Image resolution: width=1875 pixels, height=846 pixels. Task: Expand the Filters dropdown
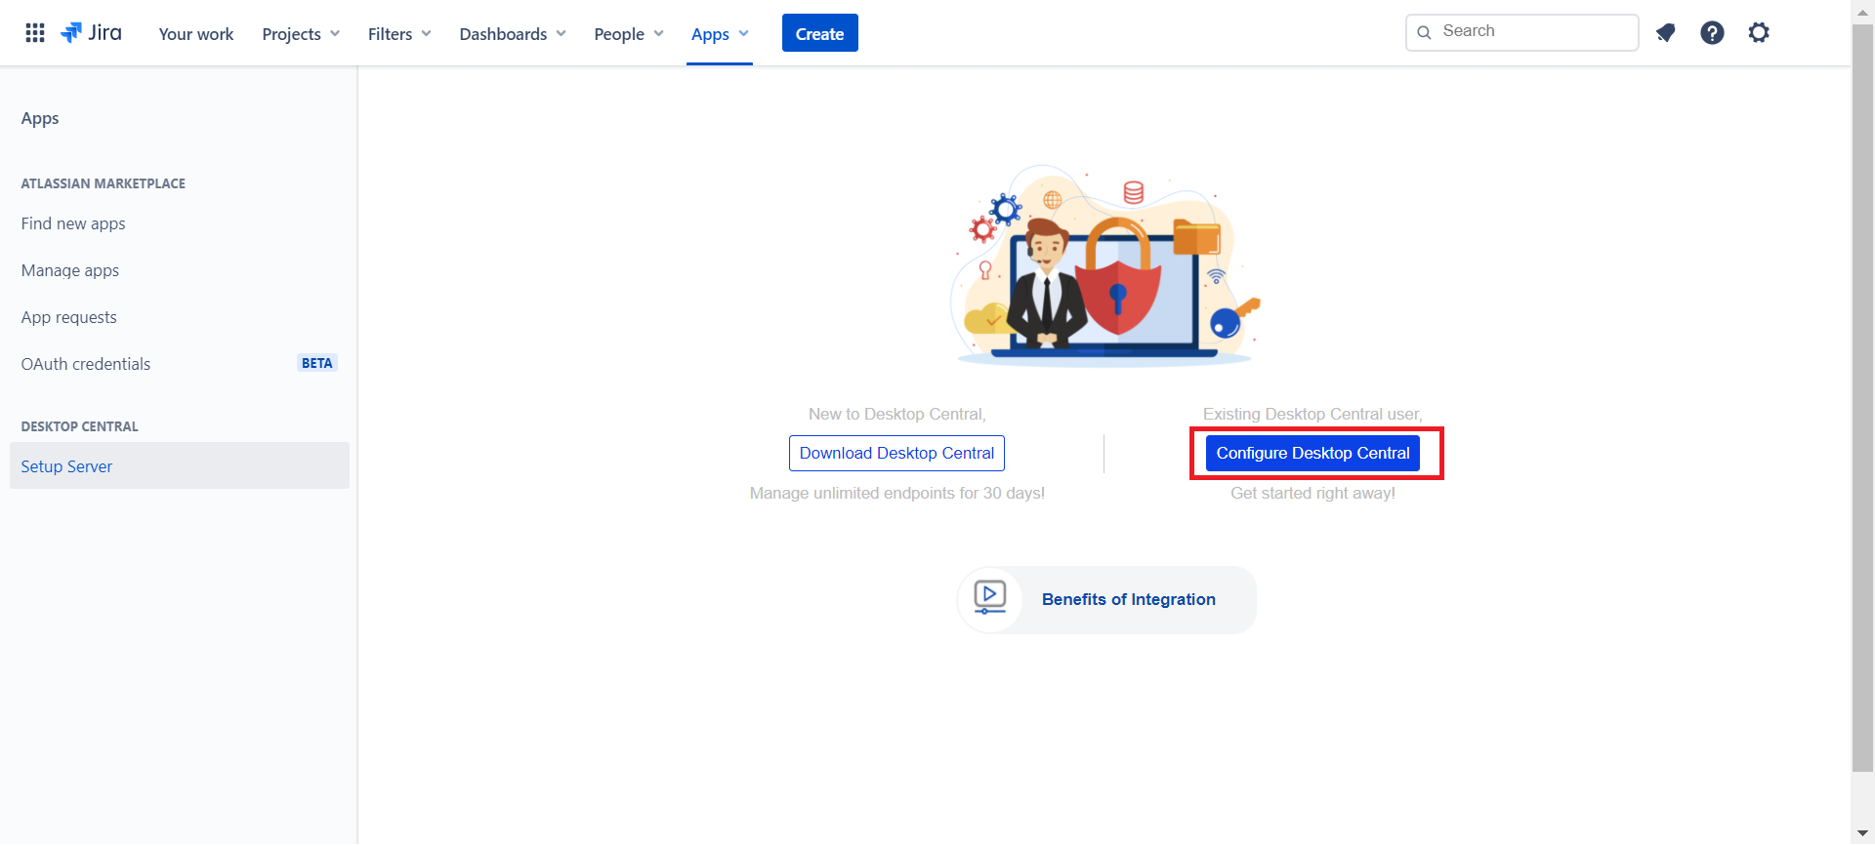pyautogui.click(x=399, y=34)
